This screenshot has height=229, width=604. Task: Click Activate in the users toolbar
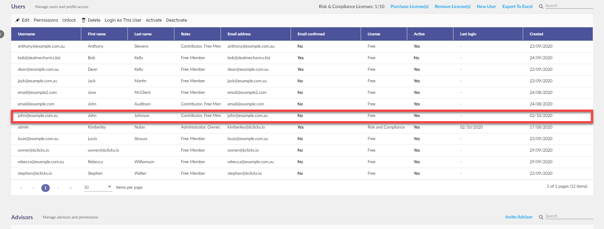coord(154,20)
